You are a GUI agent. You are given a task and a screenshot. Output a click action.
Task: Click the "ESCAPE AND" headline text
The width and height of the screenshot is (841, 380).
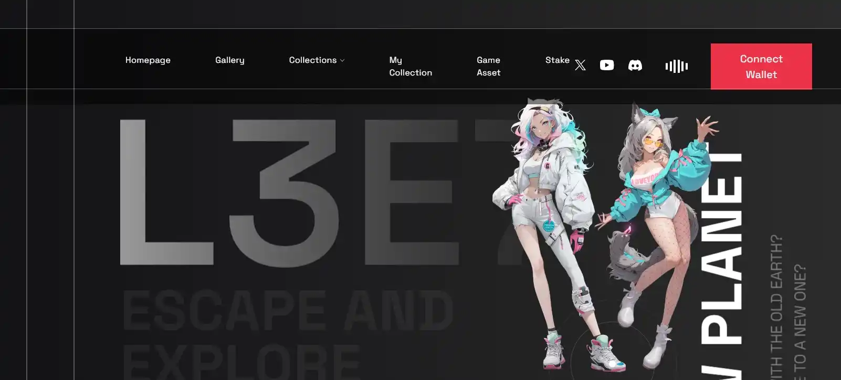tap(288, 310)
